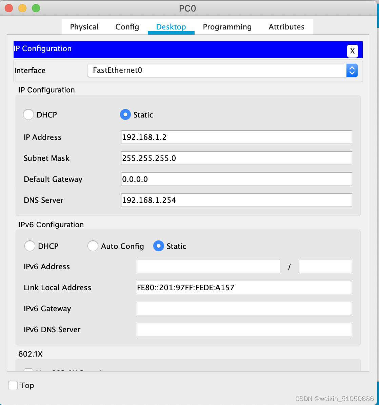The image size is (379, 405).
Task: Enable DHCP under IPv6 Configuration
Action: click(30, 246)
